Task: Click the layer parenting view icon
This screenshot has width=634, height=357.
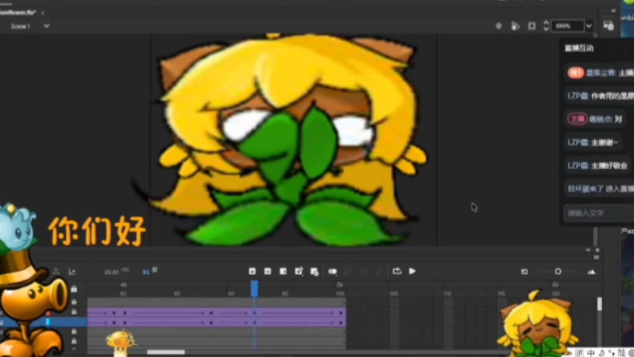Action: [x=56, y=271]
